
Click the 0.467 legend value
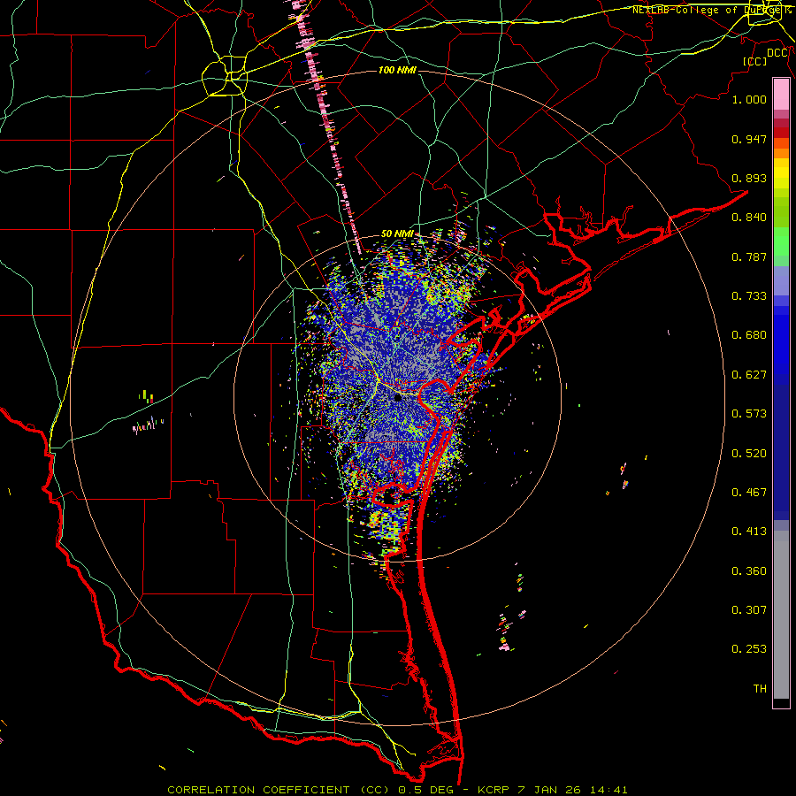point(749,493)
